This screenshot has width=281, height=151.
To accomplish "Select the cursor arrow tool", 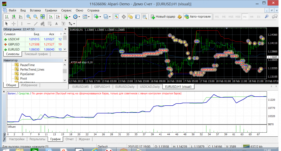I will click(7, 24).
